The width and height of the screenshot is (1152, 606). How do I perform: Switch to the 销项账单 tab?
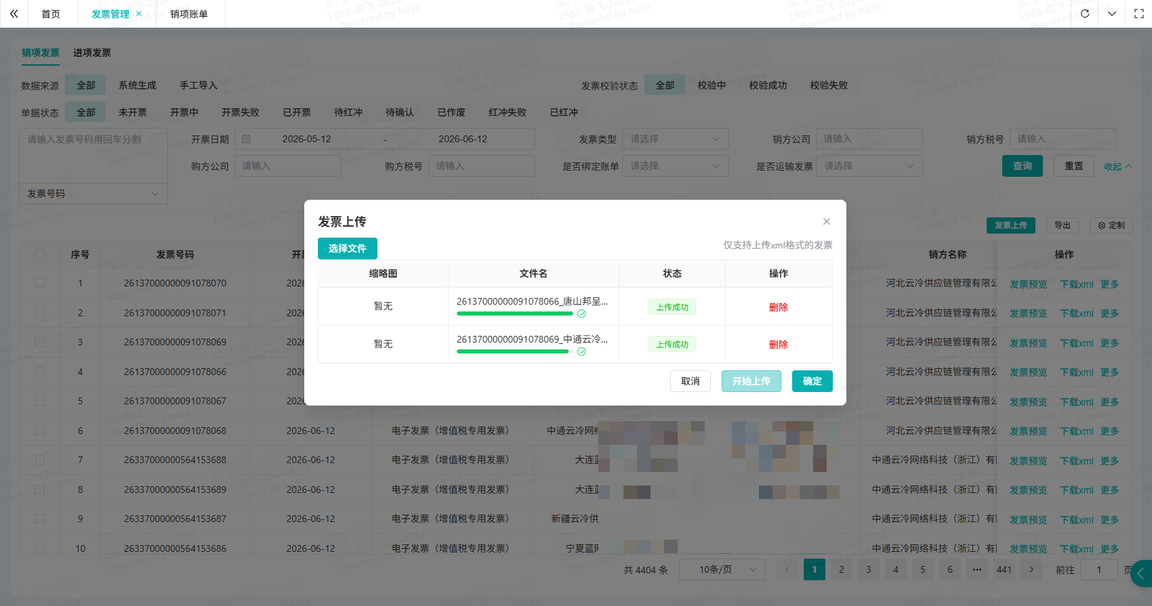(189, 14)
